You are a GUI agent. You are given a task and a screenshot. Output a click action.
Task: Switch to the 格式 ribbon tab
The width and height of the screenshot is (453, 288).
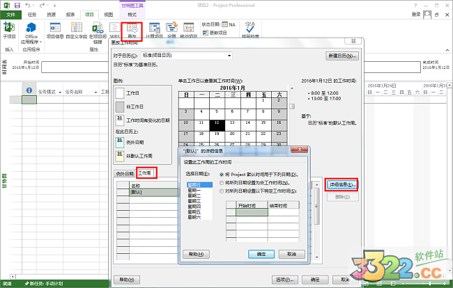[132, 15]
